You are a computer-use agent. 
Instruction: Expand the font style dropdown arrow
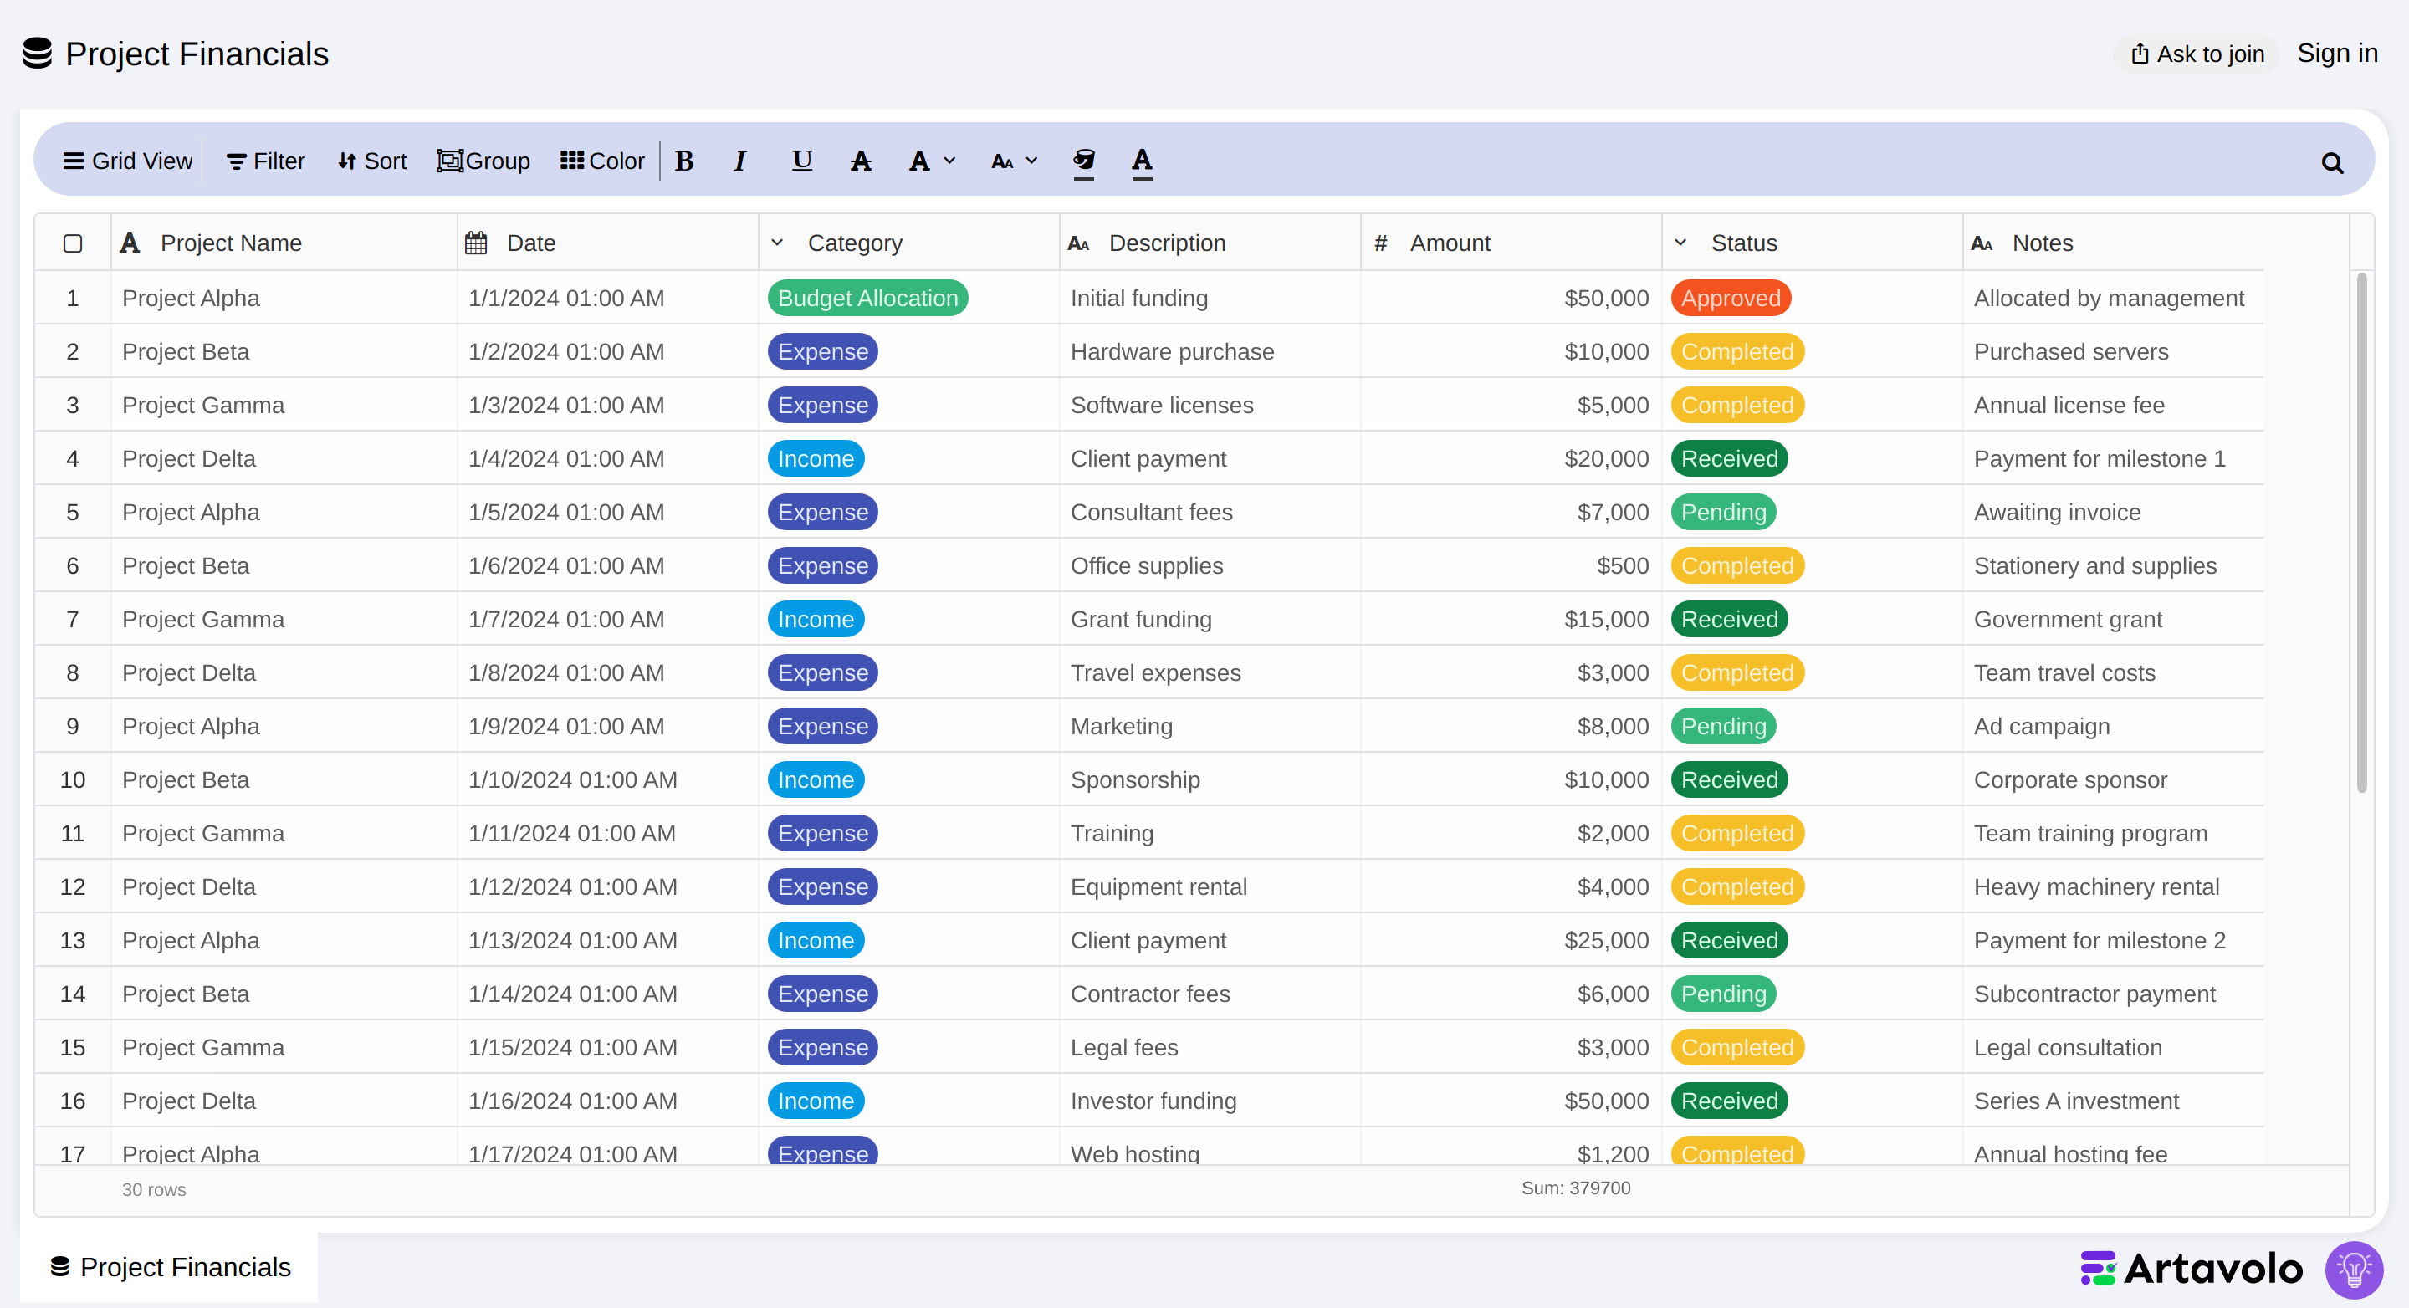pyautogui.click(x=950, y=161)
